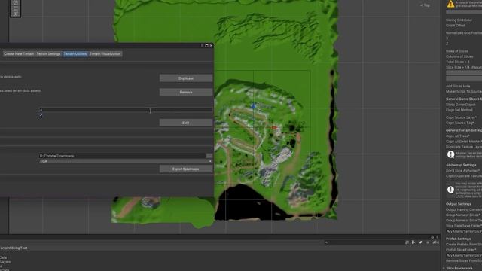
Task: Switch to the Terrain Visualization tab
Action: [x=105, y=53]
